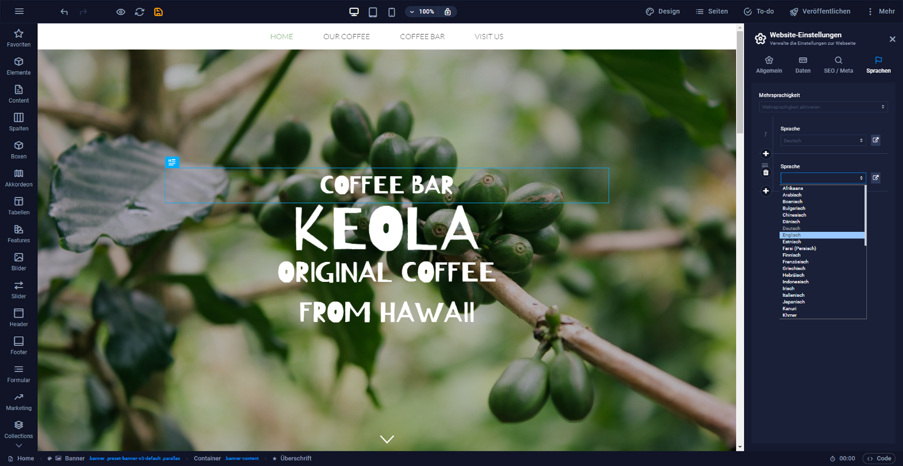The height and width of the screenshot is (466, 903).
Task: Open the Mehrsprachigkeit aktivieren dropdown
Action: (x=823, y=107)
